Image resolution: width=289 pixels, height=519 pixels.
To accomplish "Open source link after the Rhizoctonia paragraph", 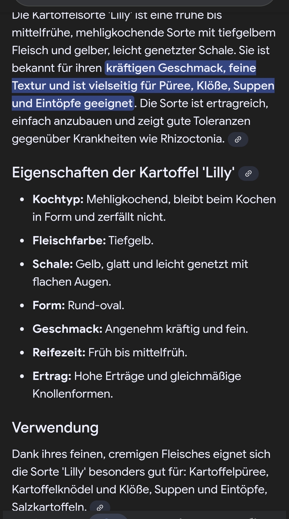I will tap(238, 140).
